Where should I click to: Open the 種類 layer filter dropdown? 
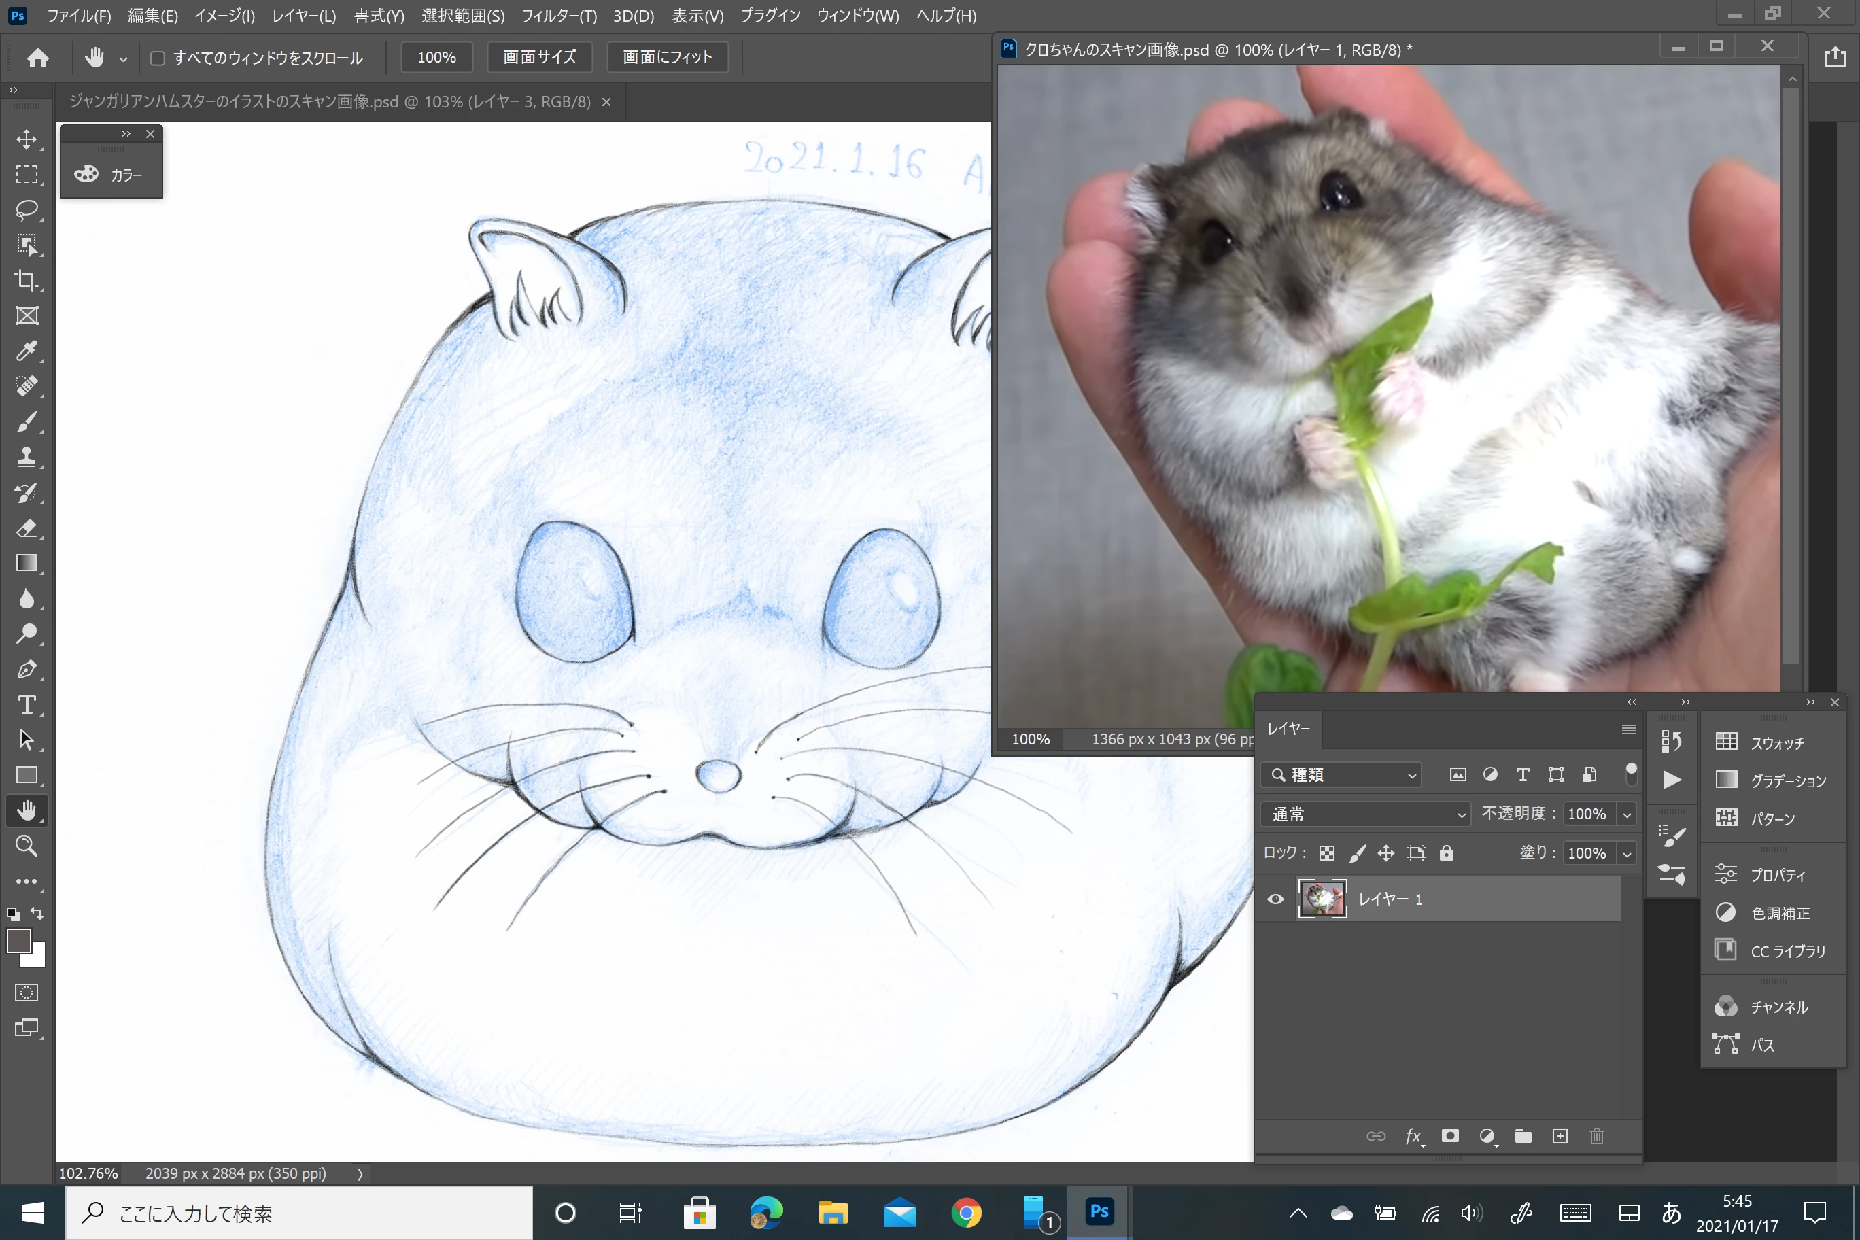coord(1341,775)
